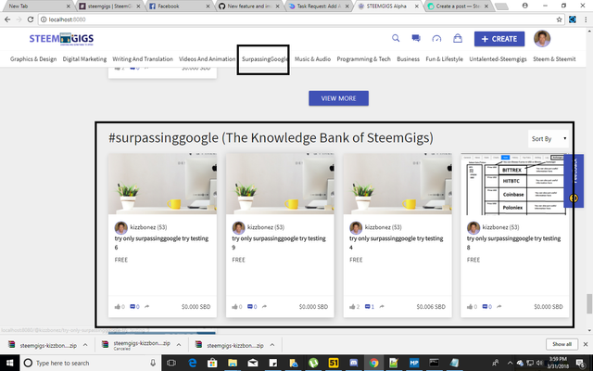Like the 'testing 8' post

[x=470, y=307]
